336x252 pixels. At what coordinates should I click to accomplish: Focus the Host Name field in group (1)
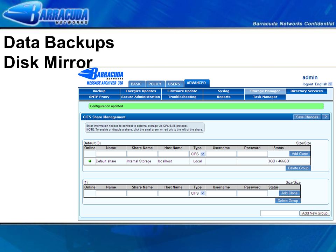pos(173,193)
